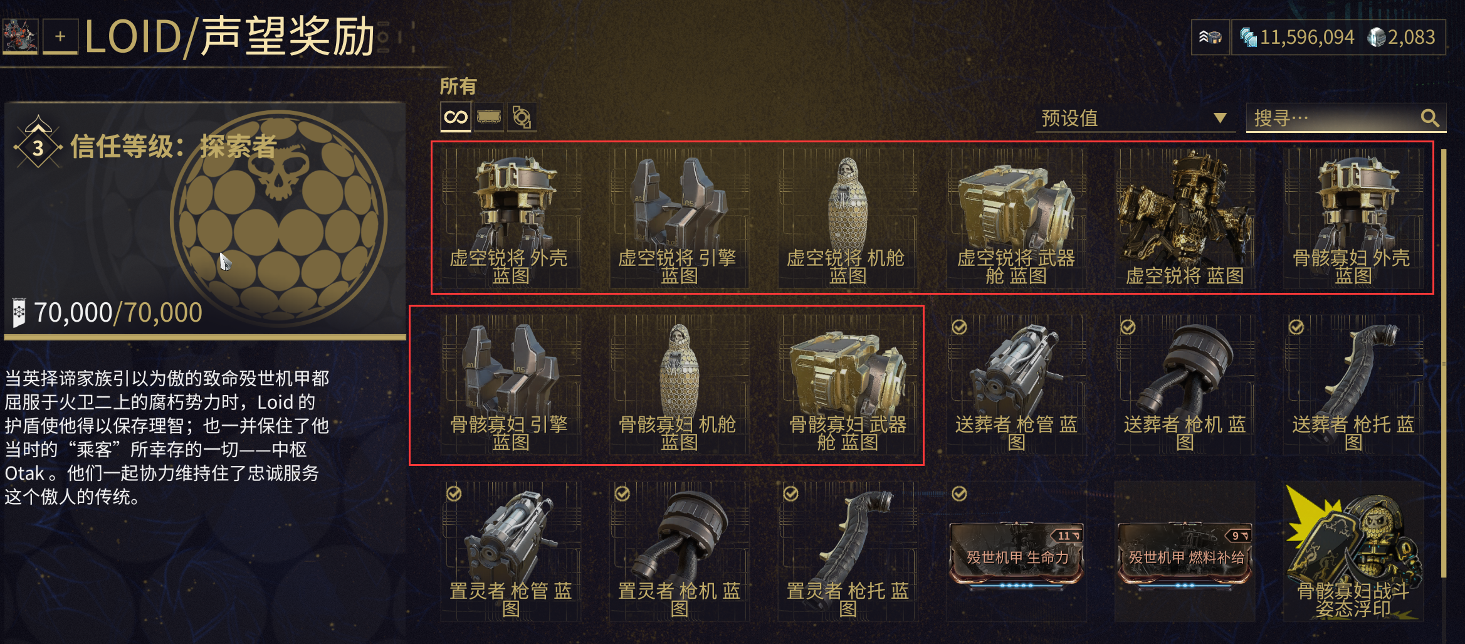Click checkmark on 置灵者 枪机 蓝图
This screenshot has width=1465, height=644.
pyautogui.click(x=622, y=494)
